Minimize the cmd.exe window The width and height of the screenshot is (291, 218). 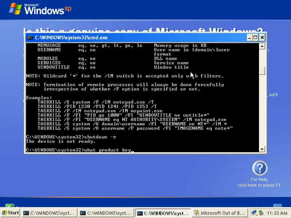[250, 38]
